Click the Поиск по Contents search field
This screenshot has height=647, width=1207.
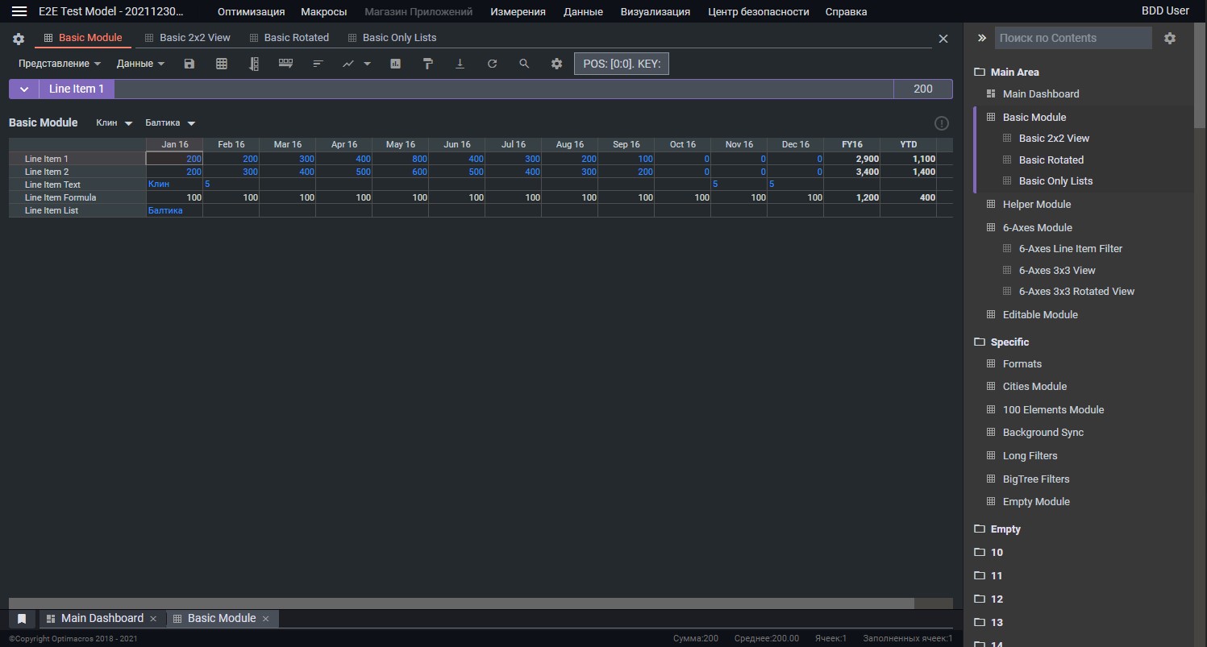pos(1073,38)
